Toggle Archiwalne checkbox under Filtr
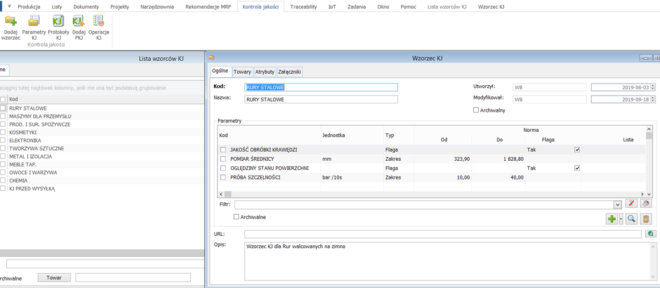 click(x=236, y=217)
